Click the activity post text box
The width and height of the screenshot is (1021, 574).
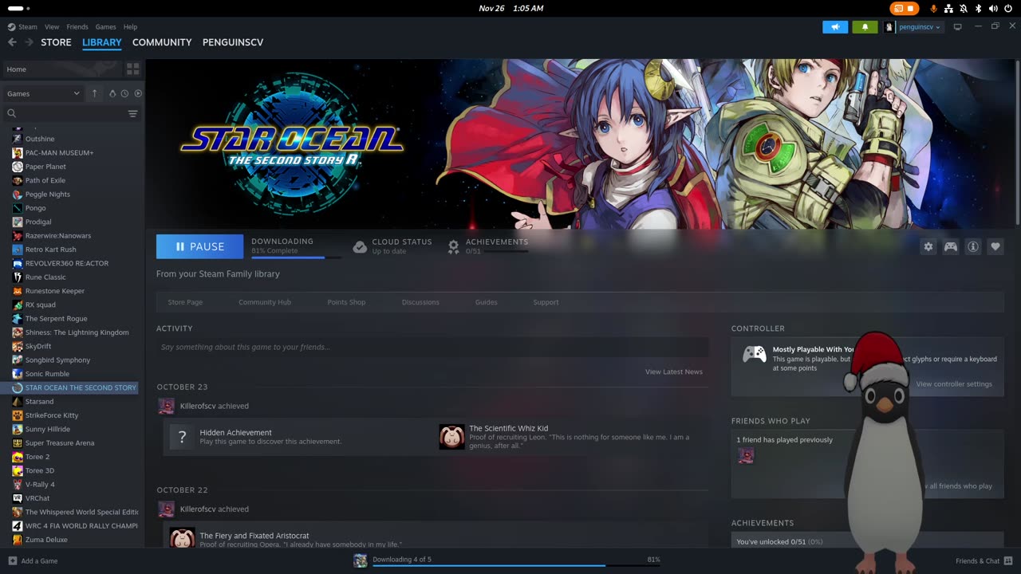pos(432,347)
